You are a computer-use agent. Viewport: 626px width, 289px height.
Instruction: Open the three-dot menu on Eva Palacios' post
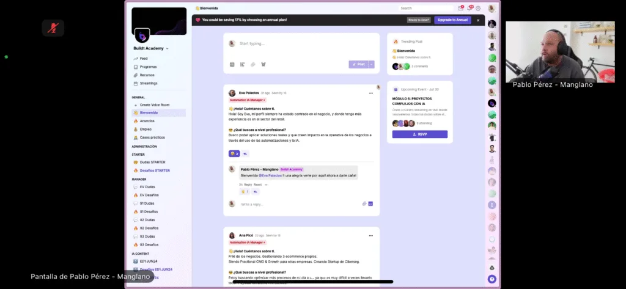371,93
